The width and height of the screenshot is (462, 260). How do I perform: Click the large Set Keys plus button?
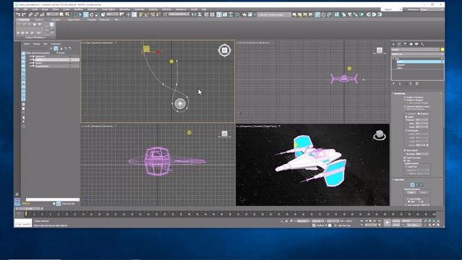pyautogui.click(x=387, y=223)
